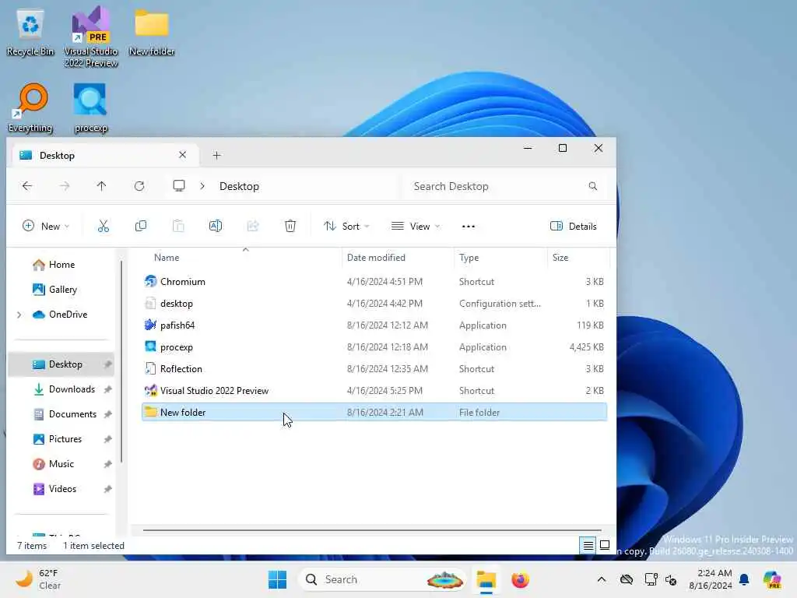
Task: Open Home in the navigation pane
Action: (x=61, y=265)
